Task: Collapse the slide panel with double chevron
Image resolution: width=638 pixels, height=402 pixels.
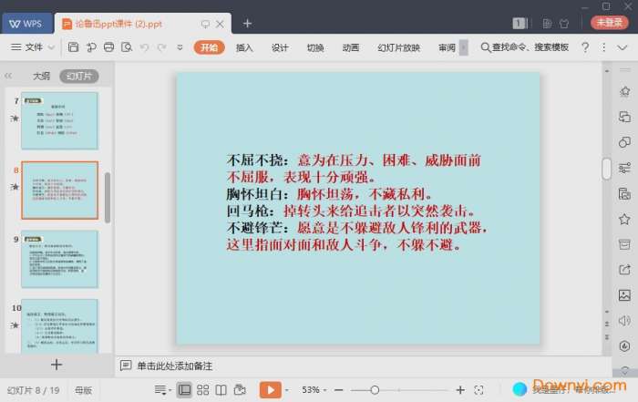Action: (x=8, y=76)
